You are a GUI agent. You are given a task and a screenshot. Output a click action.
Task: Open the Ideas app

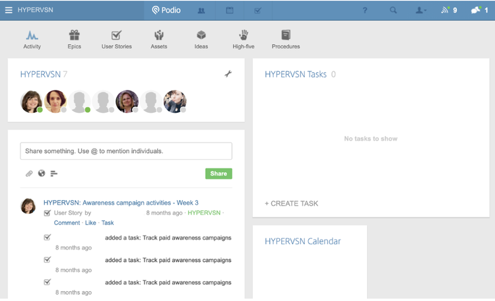click(x=201, y=40)
